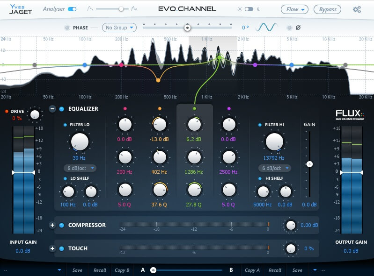Click the orange band -13.0 dB gain knob
This screenshot has width=374, height=276.
click(160, 124)
